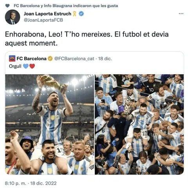The image size is (188, 189).
Task: Click the blue verified badge next to Joan Laporta Estruch
Action: [x=81, y=14]
